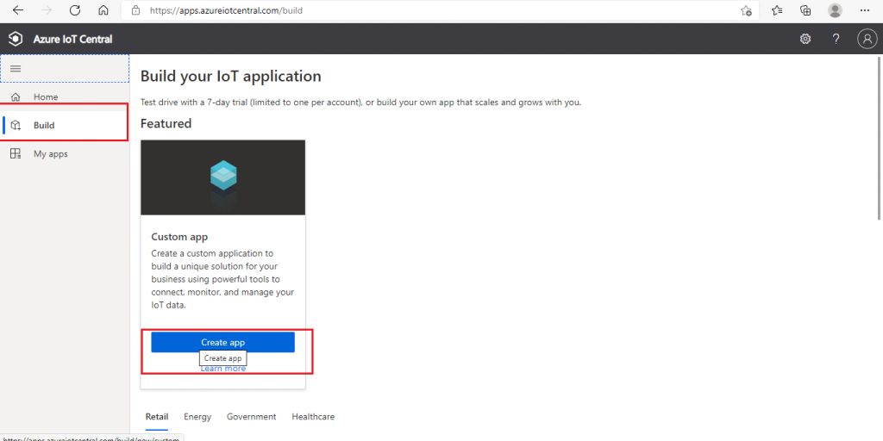Collapse navigation with the hamburger icon

coord(16,69)
